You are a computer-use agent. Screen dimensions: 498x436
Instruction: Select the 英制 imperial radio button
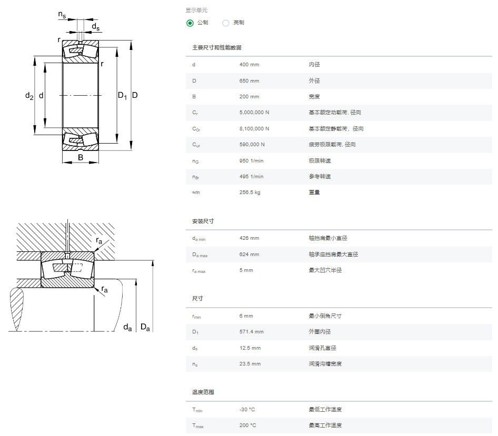(226, 23)
